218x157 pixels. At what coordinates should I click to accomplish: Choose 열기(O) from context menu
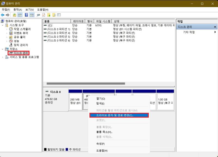119,99
